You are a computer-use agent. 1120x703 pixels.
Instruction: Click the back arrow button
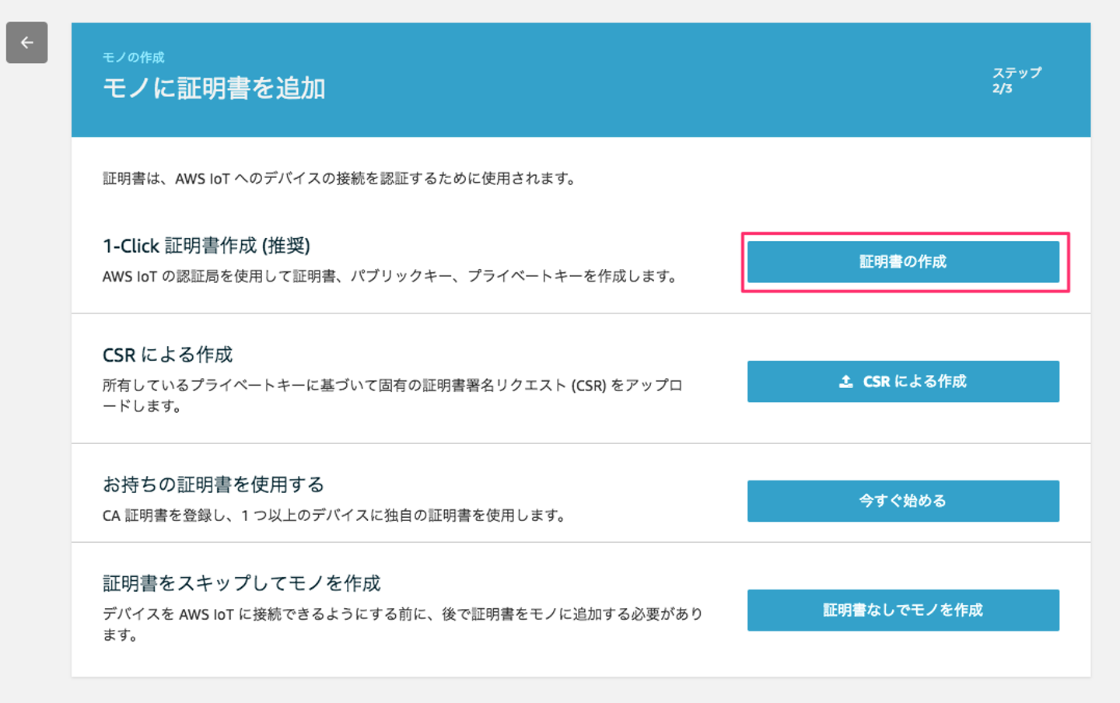coord(27,43)
